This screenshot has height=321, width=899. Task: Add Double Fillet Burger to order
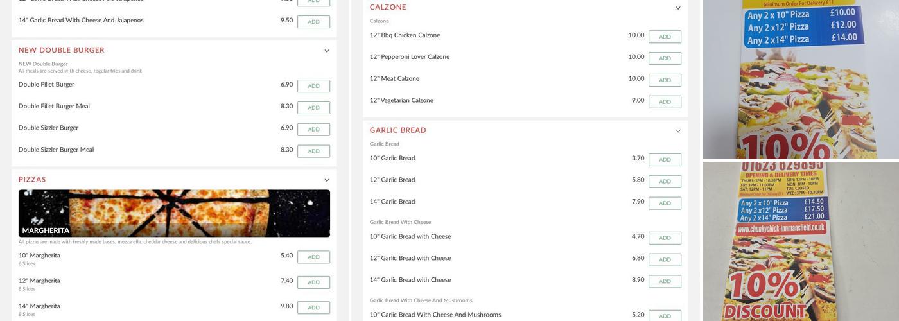pyautogui.click(x=313, y=86)
